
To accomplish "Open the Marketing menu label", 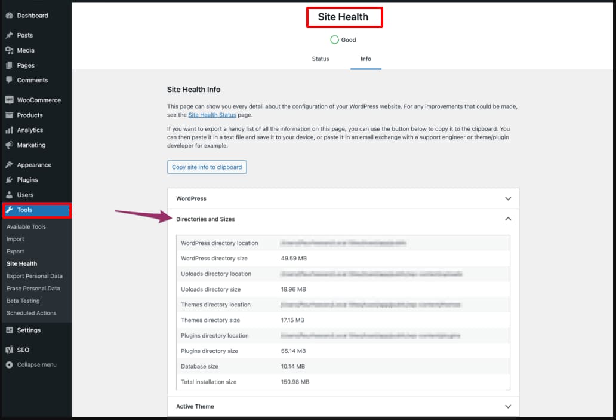I will (x=31, y=145).
